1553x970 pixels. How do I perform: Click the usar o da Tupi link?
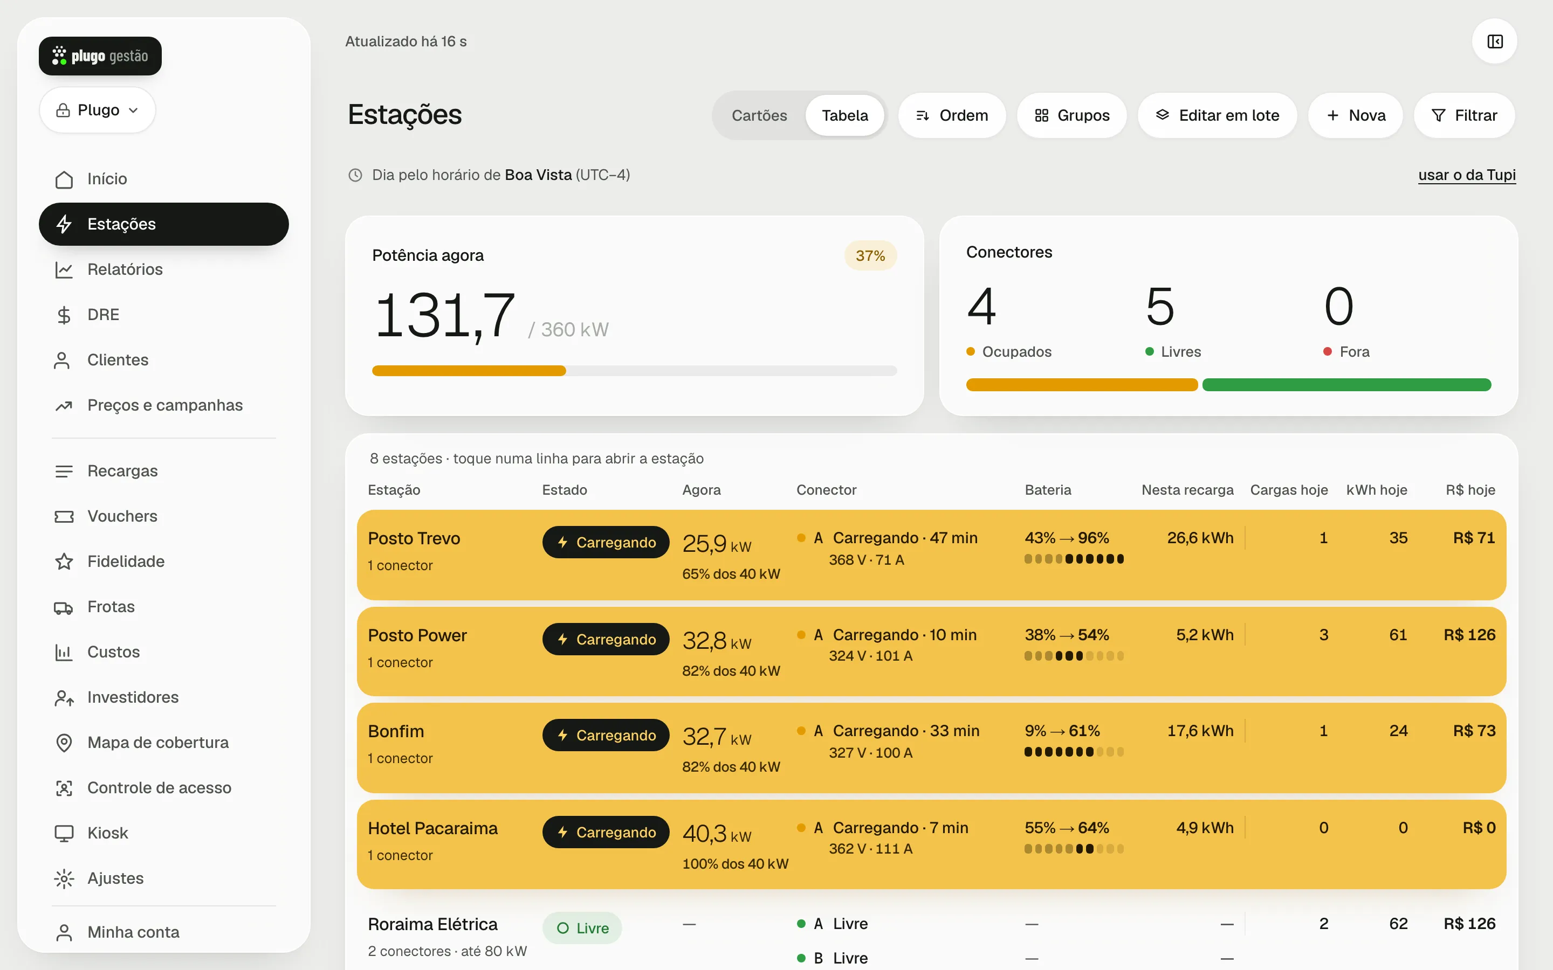coord(1467,175)
